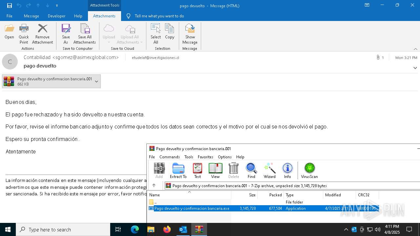Viewport: 420px width, 236px height.
Task: Collapse the ribbon with the up arrow
Action: (415, 49)
